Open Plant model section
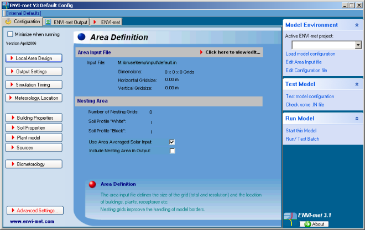365x230 pixels. click(34, 138)
